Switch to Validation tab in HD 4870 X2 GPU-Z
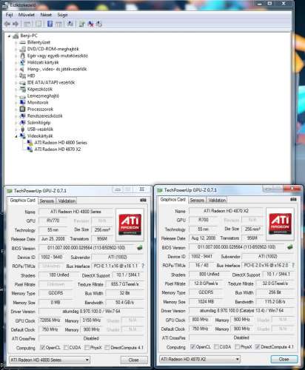 [217, 200]
